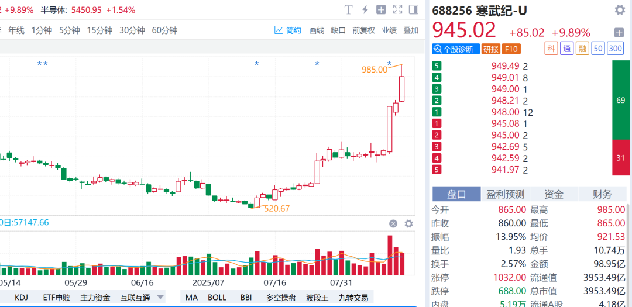
Task: Switch to 简约 simple chart mode
Action: click(288, 30)
